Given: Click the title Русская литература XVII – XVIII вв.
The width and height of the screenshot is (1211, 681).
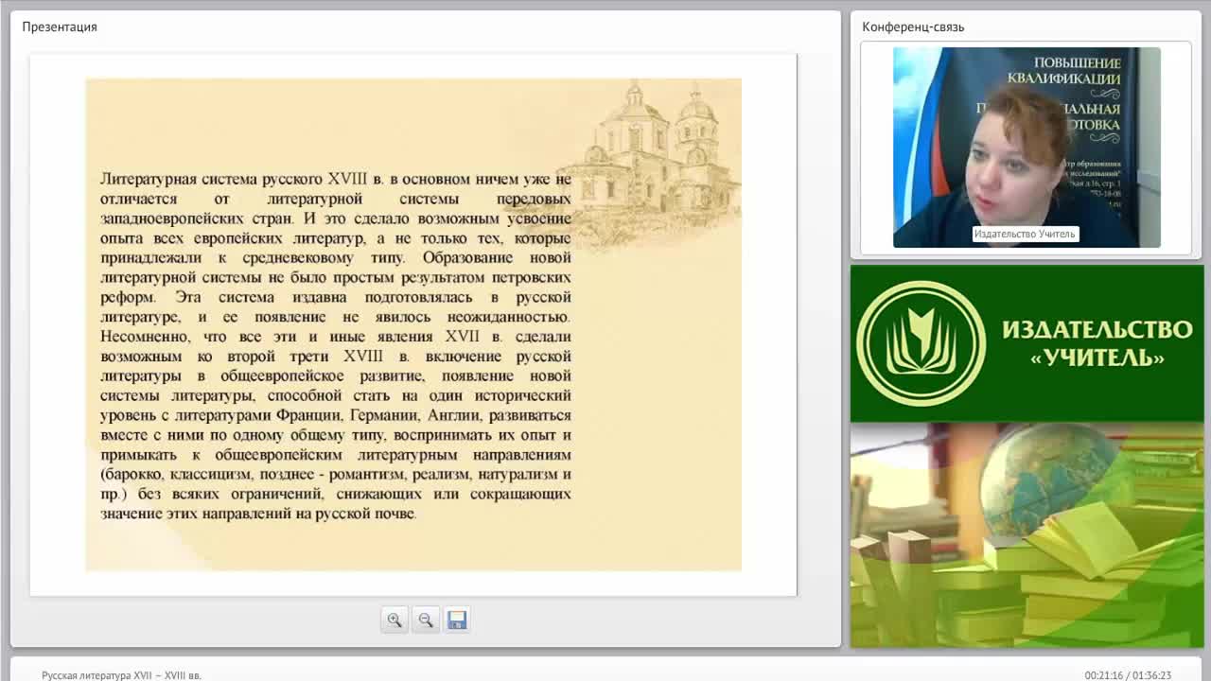Looking at the screenshot, I should point(121,675).
